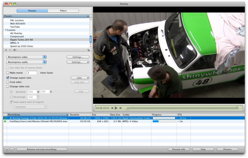Viewport: 248px width, 158px height.
Task: Step forward one frame in preview
Action: click(121, 108)
